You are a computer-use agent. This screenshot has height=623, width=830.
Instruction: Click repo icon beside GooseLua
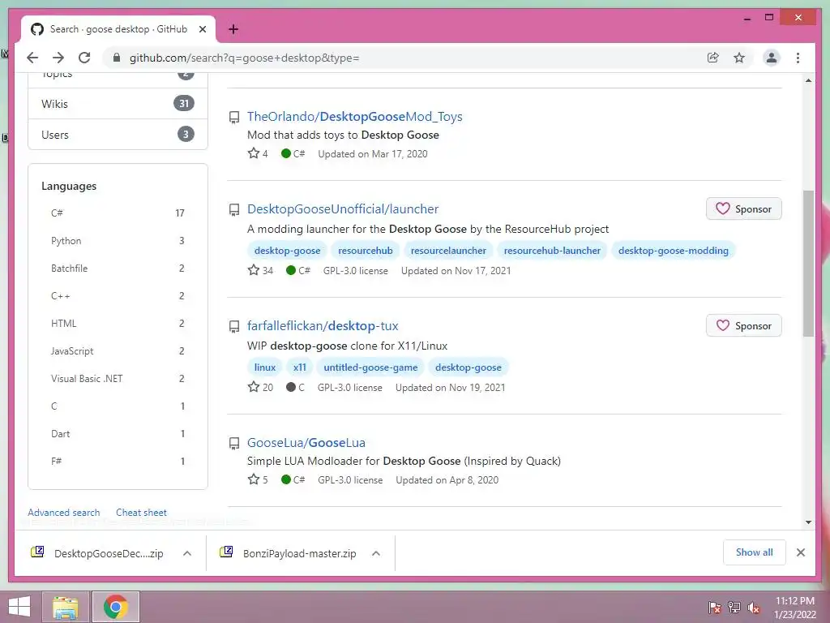[x=234, y=443]
